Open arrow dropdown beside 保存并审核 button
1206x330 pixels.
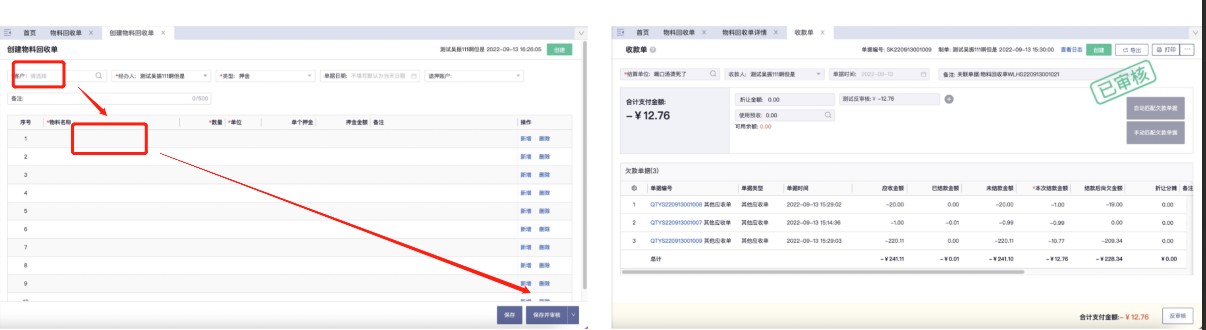[x=573, y=315]
